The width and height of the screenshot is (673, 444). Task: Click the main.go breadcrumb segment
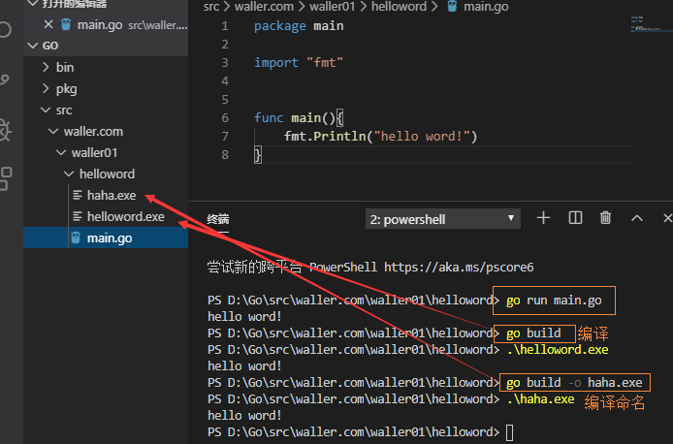pos(486,7)
